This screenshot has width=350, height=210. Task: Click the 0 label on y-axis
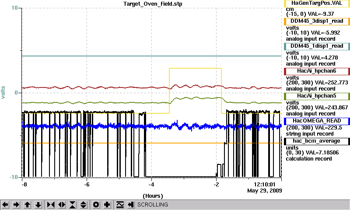click(x=16, y=93)
